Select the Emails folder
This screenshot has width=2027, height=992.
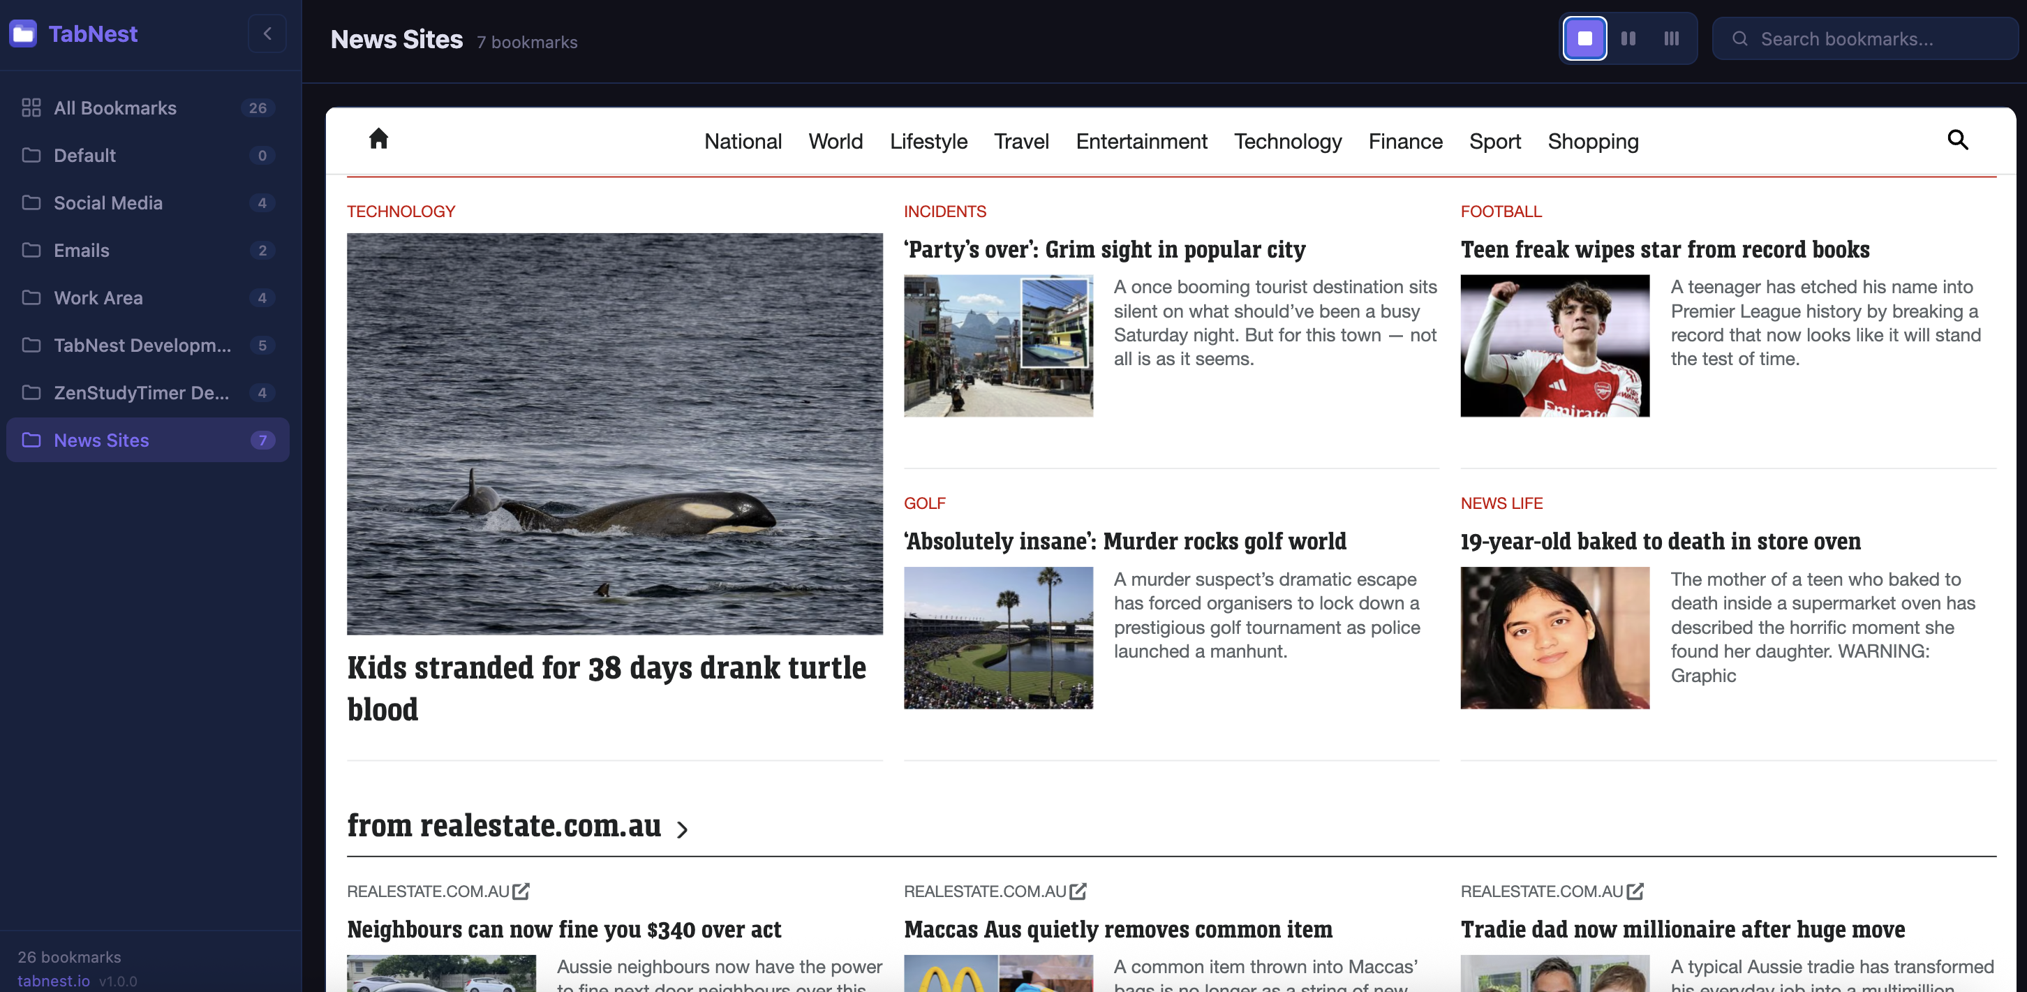(x=81, y=250)
